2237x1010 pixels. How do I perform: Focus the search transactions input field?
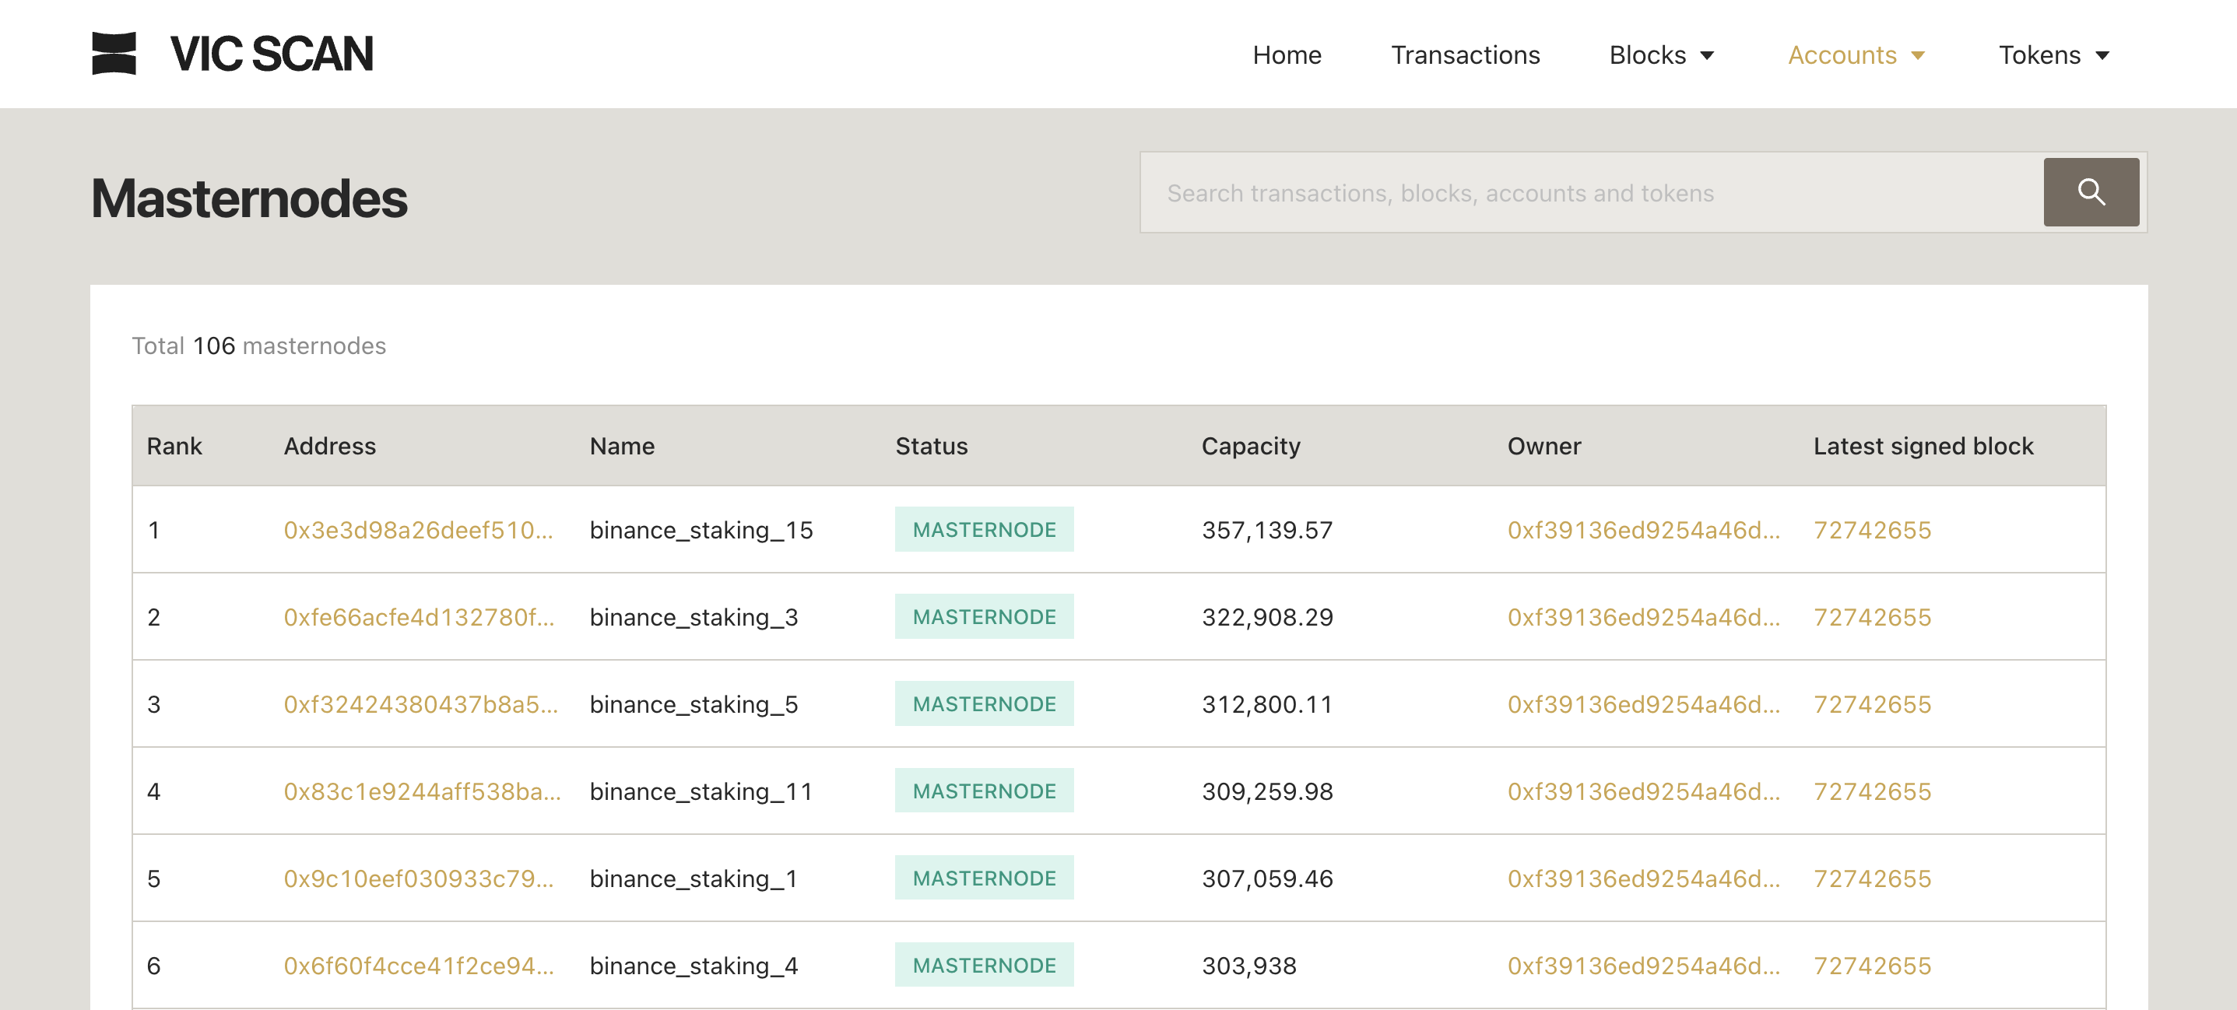tap(1589, 193)
